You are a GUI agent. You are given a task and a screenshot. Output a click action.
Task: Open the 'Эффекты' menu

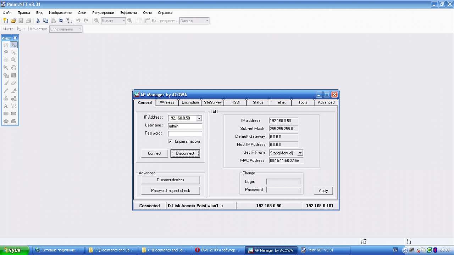click(x=128, y=13)
